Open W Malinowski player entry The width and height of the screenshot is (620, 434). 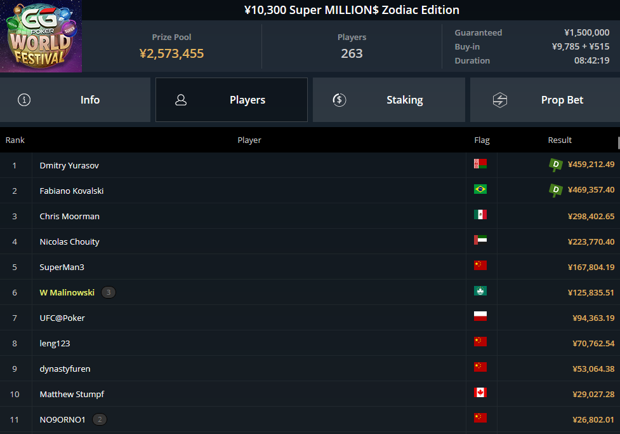pos(310,292)
